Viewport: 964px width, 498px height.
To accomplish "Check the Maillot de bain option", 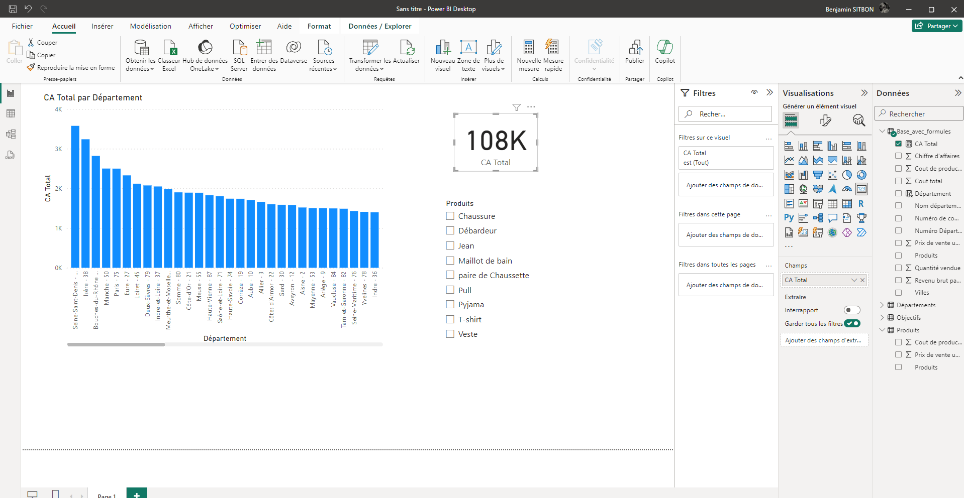I will (x=450, y=261).
